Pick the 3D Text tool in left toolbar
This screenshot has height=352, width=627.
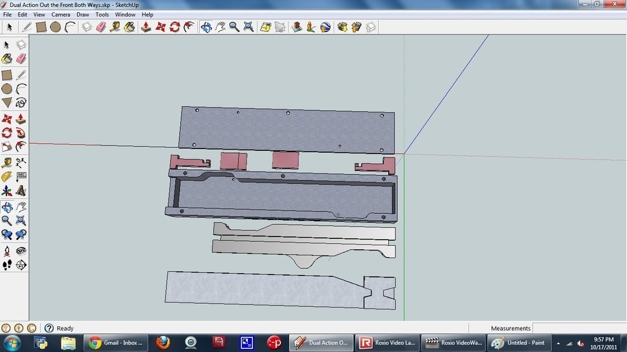click(21, 191)
